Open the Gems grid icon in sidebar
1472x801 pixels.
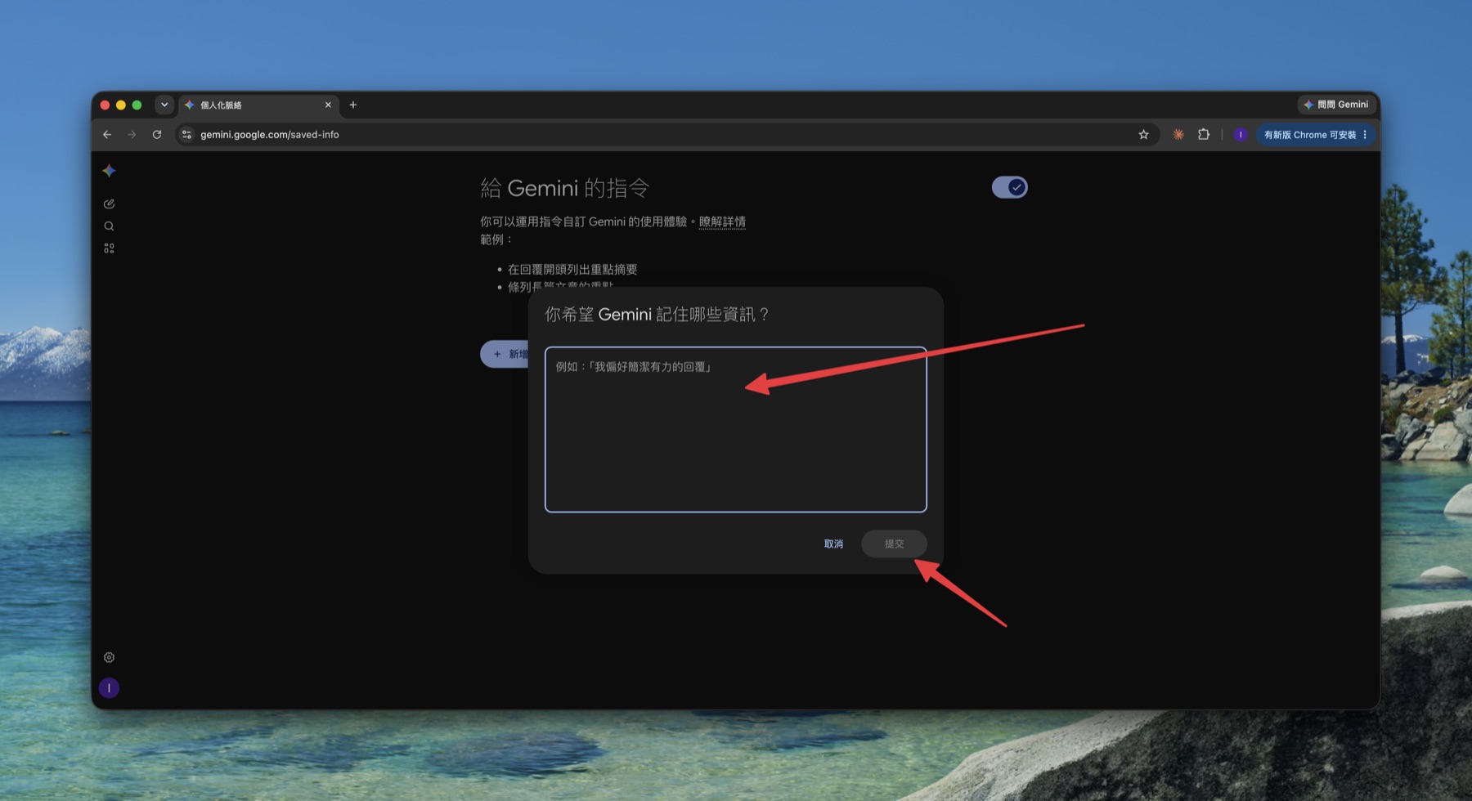109,248
